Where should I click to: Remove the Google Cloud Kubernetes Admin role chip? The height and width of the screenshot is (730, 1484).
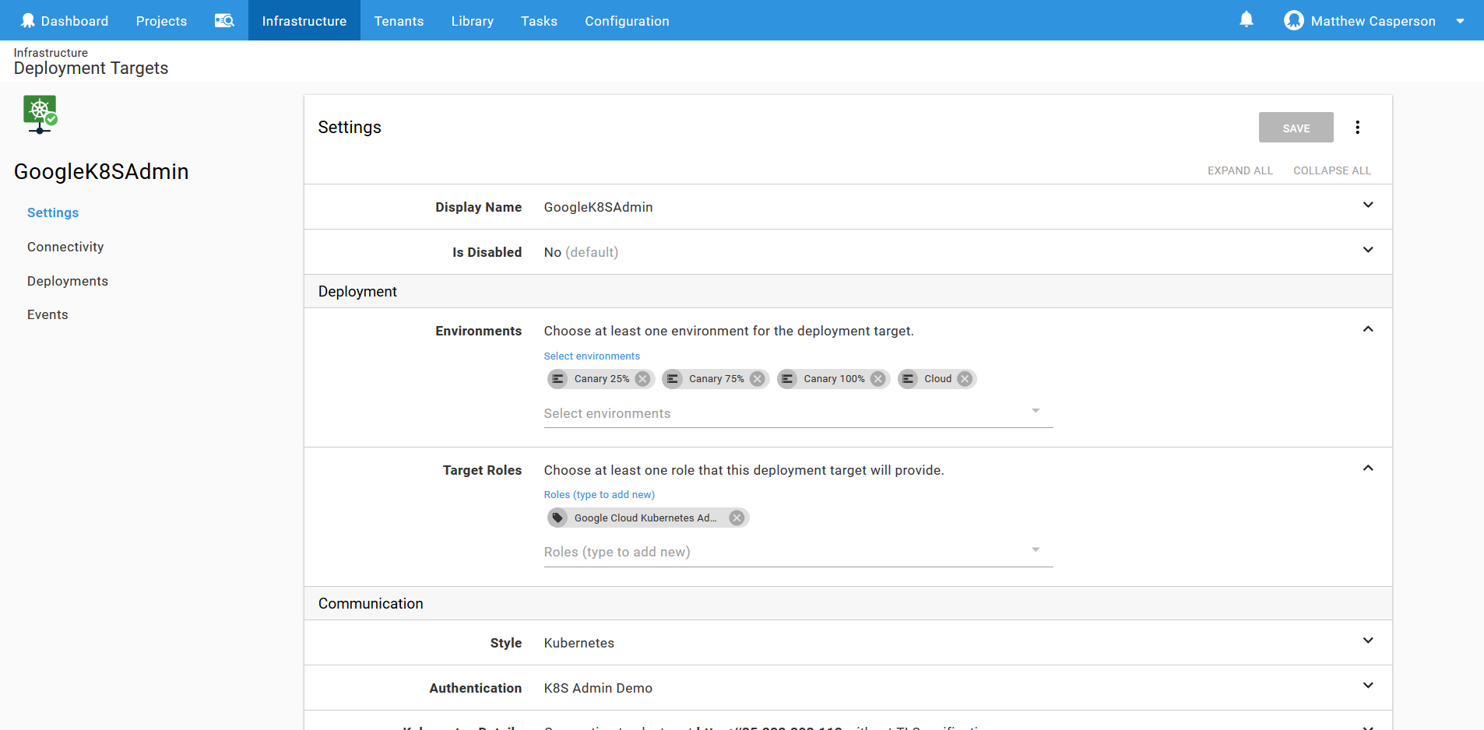coord(737,518)
